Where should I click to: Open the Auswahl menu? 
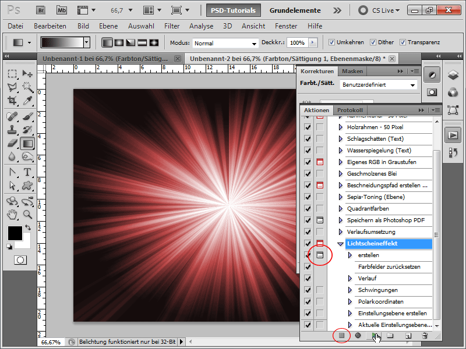click(x=141, y=26)
